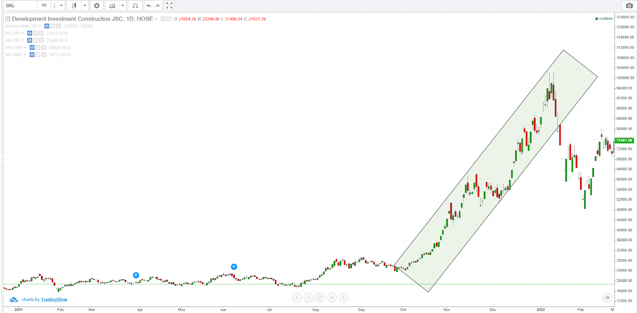Open chart properties gear icon
The height and width of the screenshot is (313, 637).
(x=97, y=6)
